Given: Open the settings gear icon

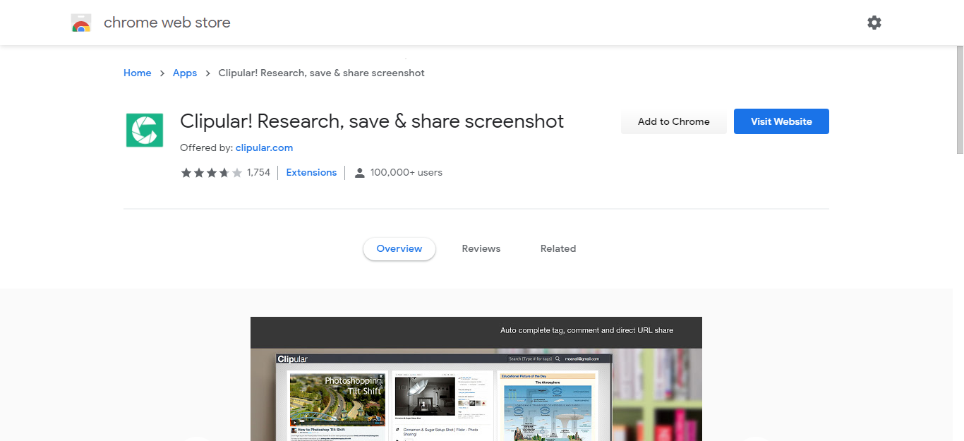Looking at the screenshot, I should pyautogui.click(x=874, y=23).
